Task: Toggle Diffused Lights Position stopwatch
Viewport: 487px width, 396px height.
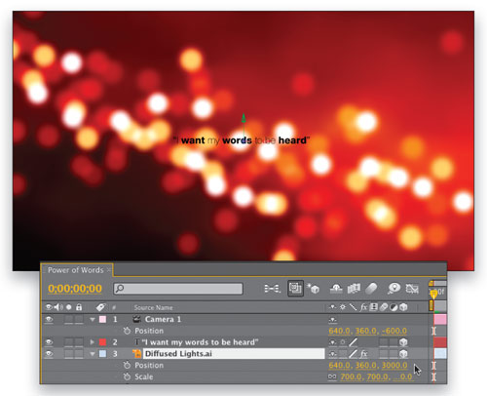Action: [127, 366]
